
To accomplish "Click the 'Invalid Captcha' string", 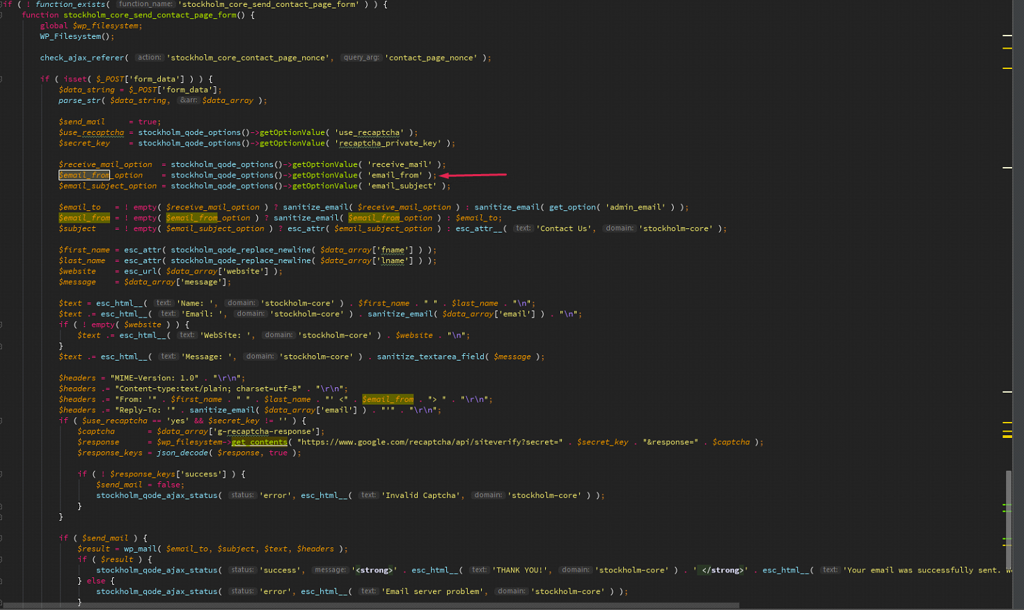I will click(423, 496).
